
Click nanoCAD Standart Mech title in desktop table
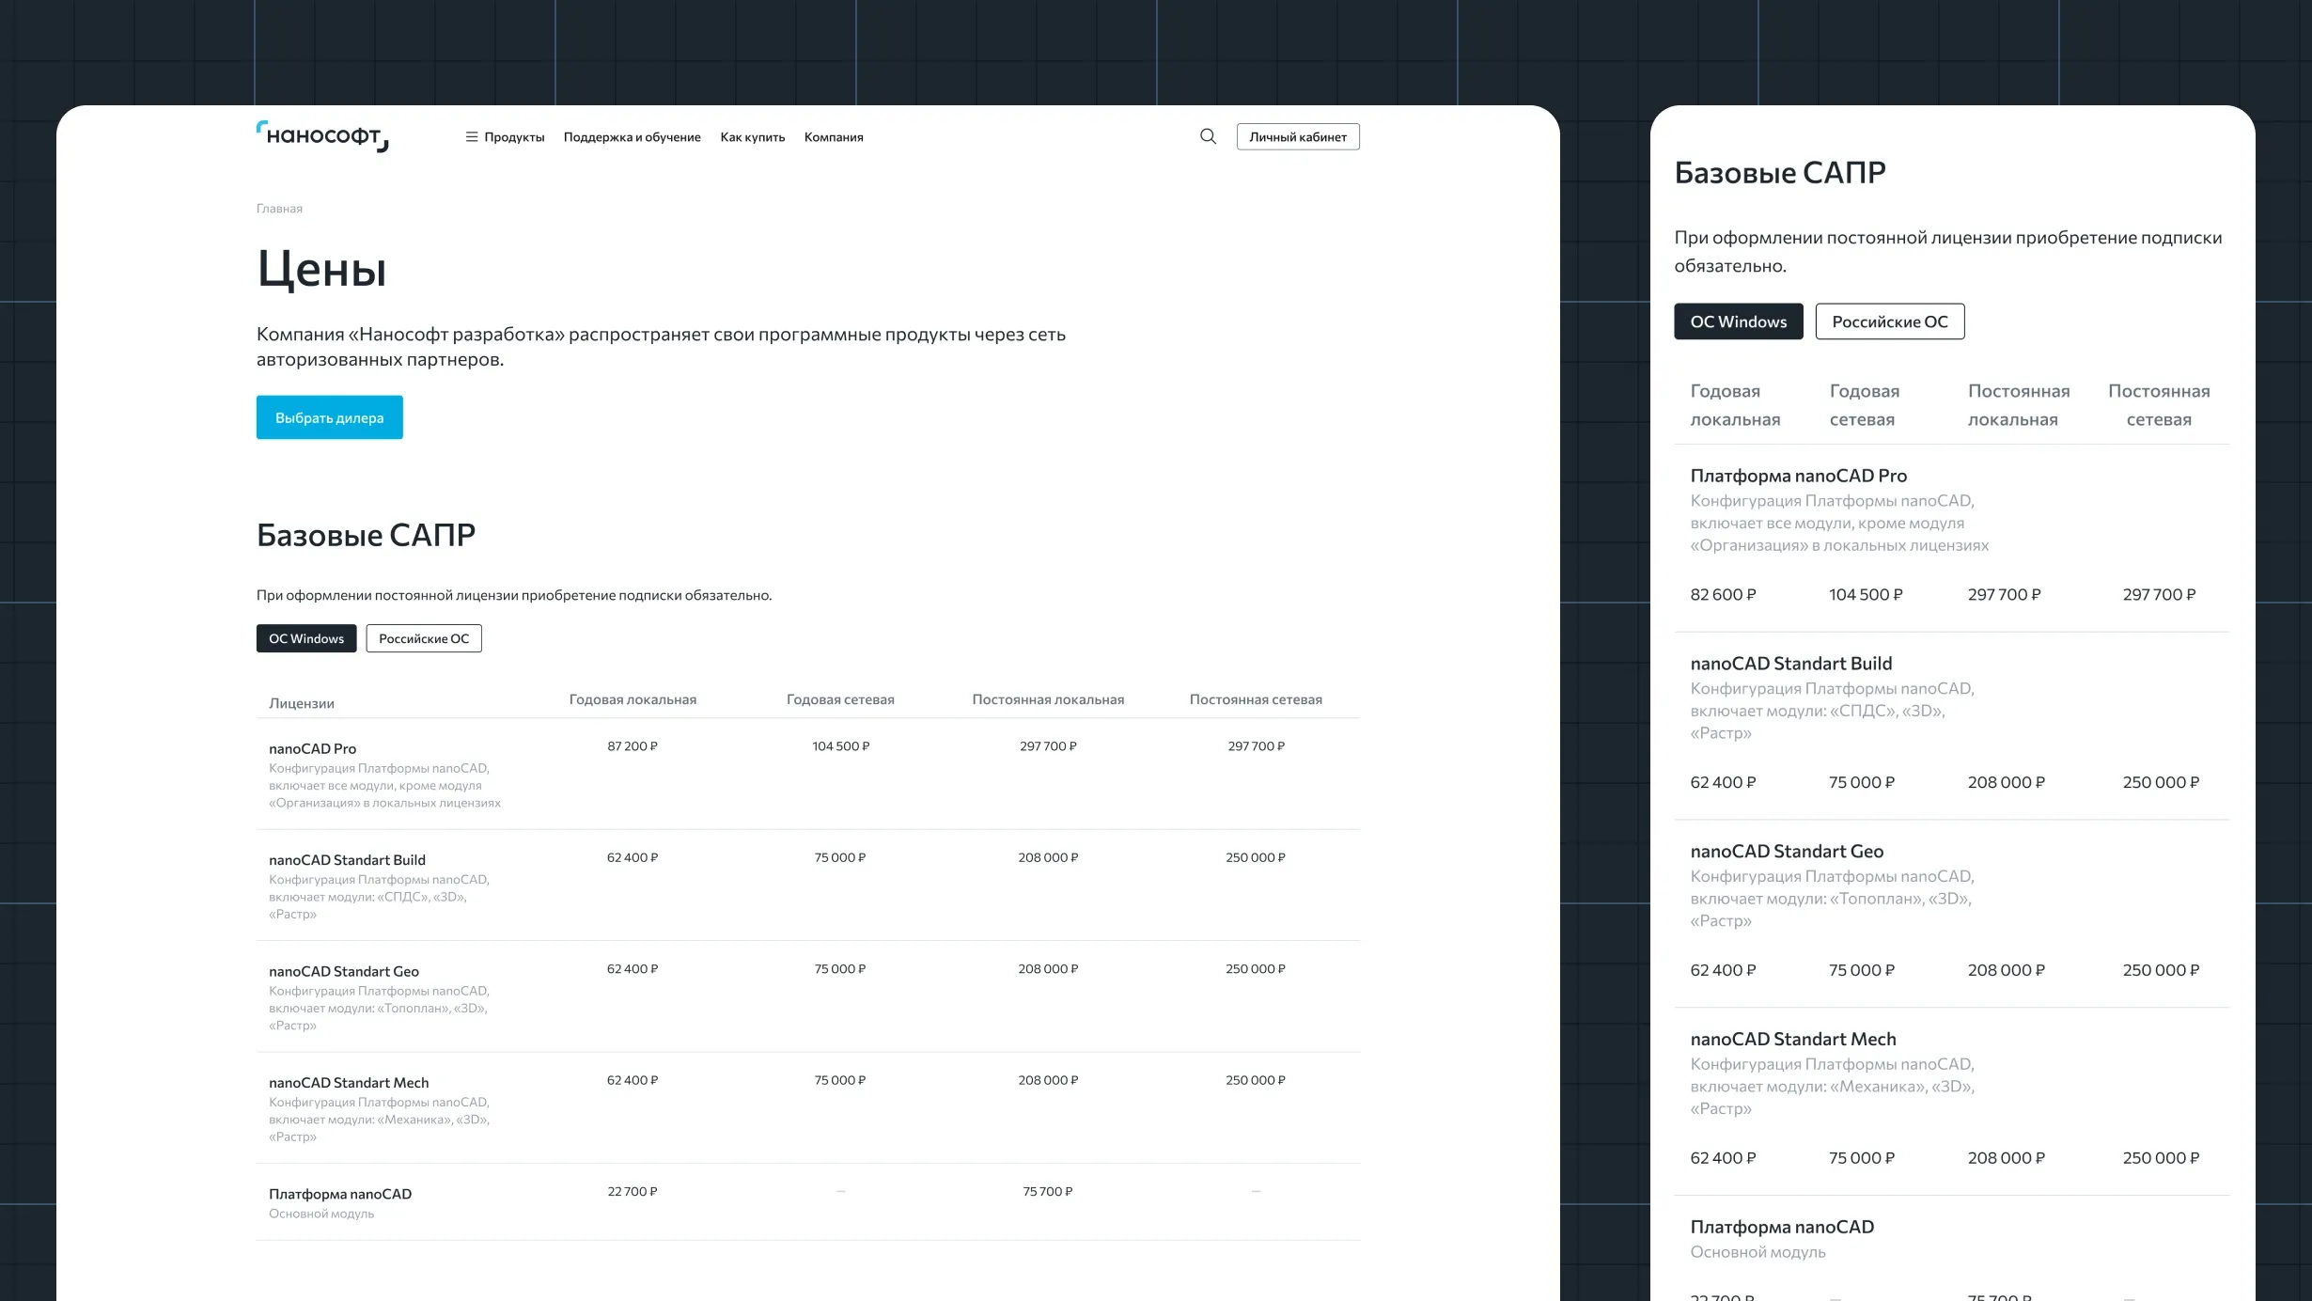pyautogui.click(x=349, y=1083)
